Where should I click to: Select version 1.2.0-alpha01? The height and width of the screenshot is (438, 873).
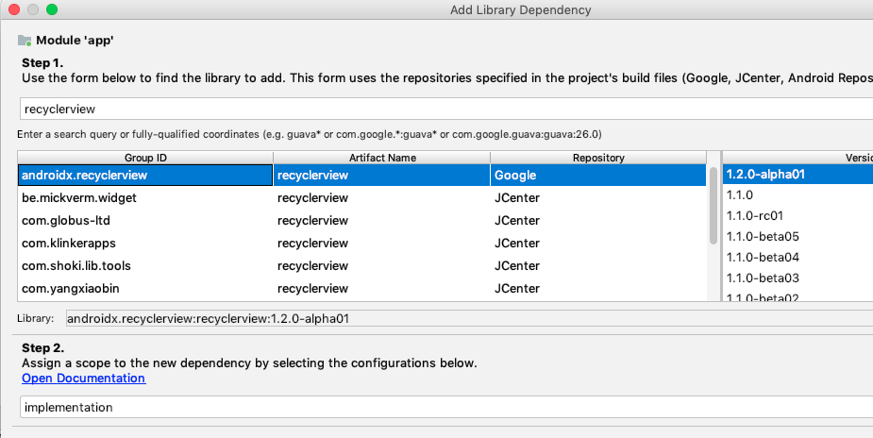797,175
